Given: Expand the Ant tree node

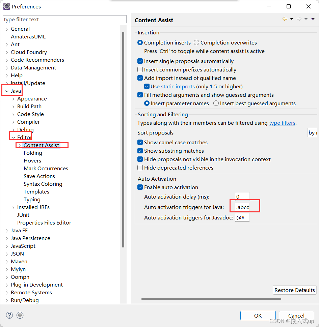Looking at the screenshot, I should tap(7, 44).
